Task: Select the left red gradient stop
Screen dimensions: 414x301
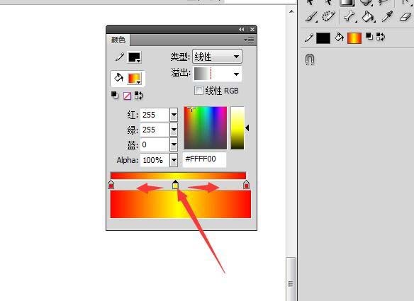Action: pyautogui.click(x=111, y=185)
